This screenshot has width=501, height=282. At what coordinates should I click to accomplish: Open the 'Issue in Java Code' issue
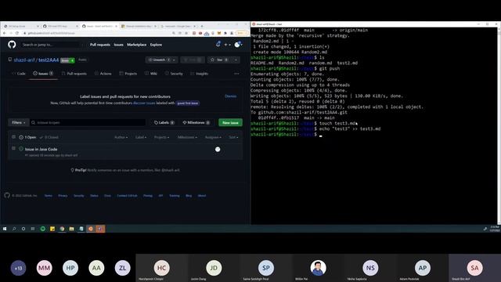(x=41, y=150)
